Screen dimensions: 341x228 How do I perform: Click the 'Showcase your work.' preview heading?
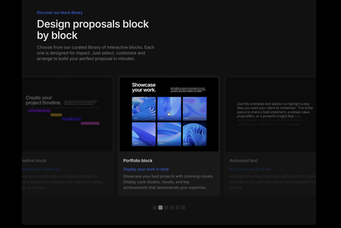[x=144, y=87]
